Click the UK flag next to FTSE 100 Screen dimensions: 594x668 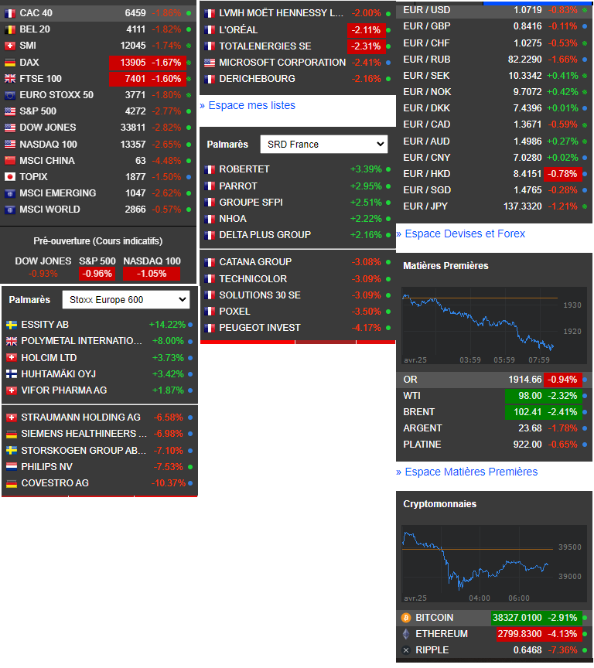coord(10,78)
